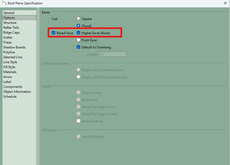230x165 pixels.
Task: Close the Roof Plane Specification dialog
Action: (225, 3)
